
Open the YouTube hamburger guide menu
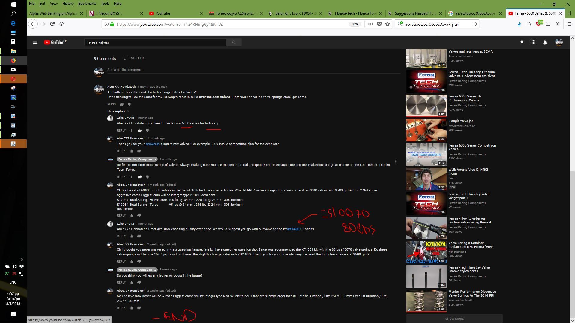[x=35, y=42]
